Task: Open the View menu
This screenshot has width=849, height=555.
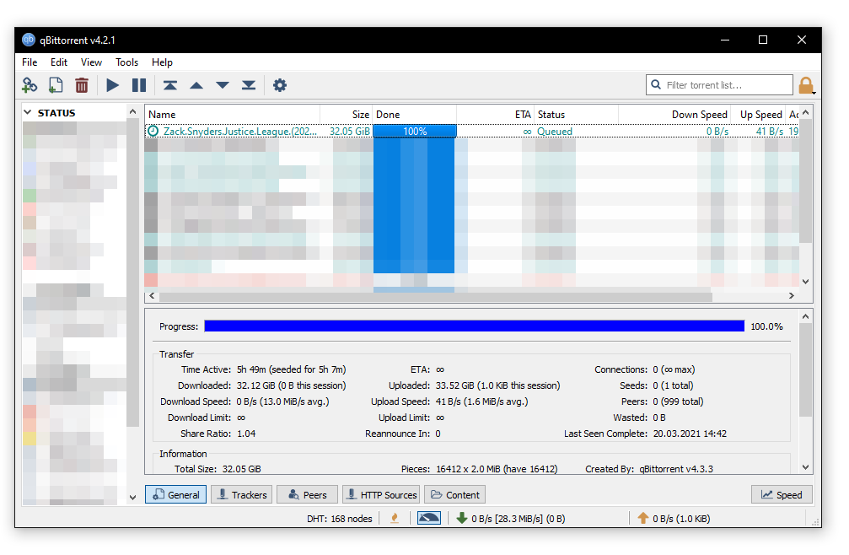Action: coord(92,62)
